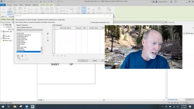Image resolution: width=194 pixels, height=109 pixels.
Task: Click the Revit icon in taskbar
Action: tap(33, 107)
